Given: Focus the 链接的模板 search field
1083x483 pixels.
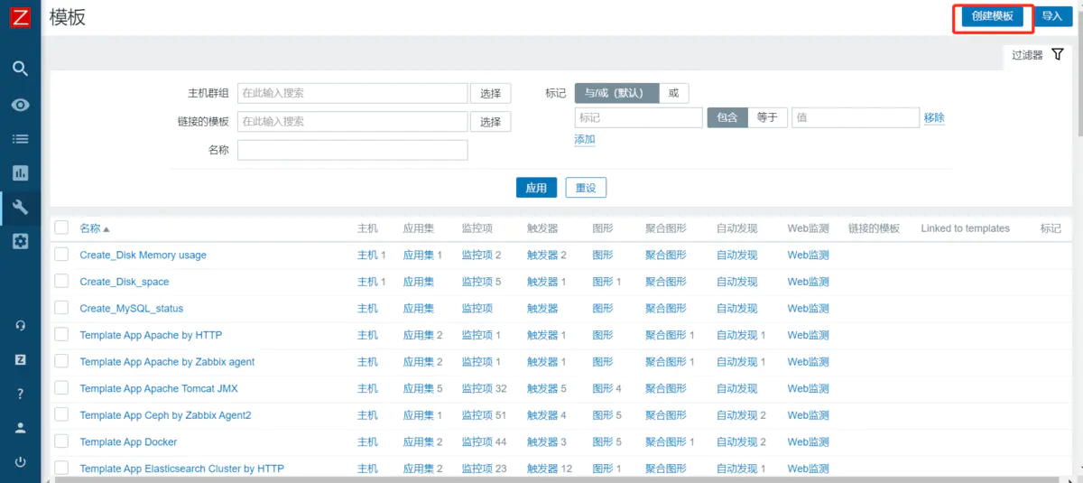Looking at the screenshot, I should (352, 122).
